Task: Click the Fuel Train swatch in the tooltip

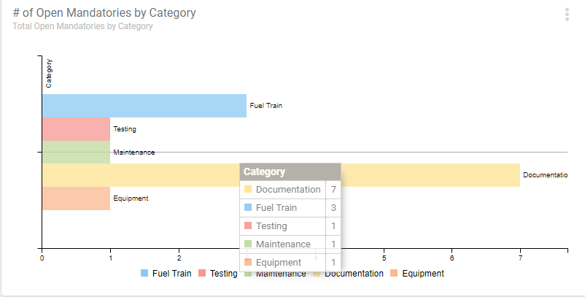Action: coord(248,207)
